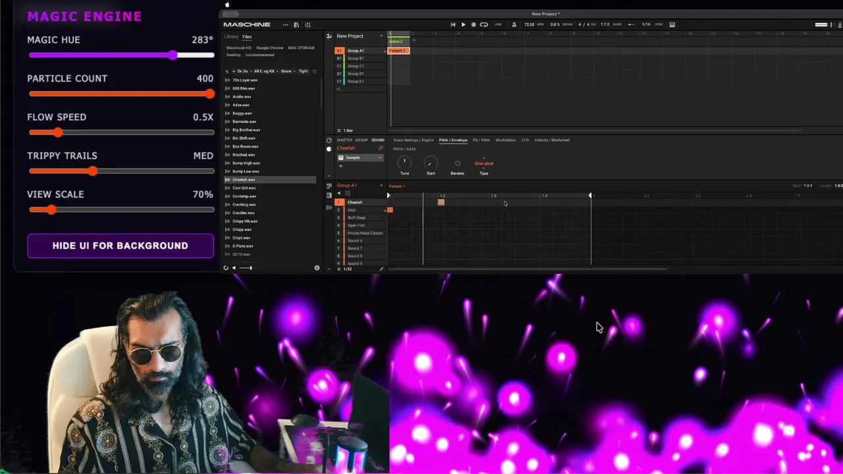Click HIDE UI FOR BACKGROUND button
Viewport: 843px width, 474px height.
(121, 246)
